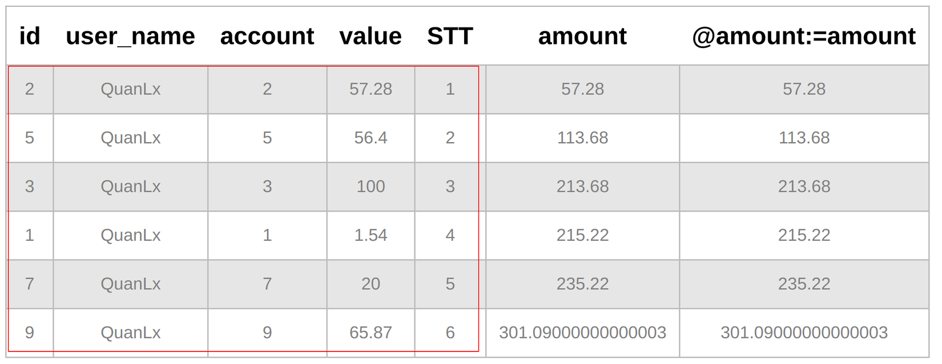The height and width of the screenshot is (364, 942).
Task: Select 57.28 in the @amount:=amount column
Action: (803, 89)
